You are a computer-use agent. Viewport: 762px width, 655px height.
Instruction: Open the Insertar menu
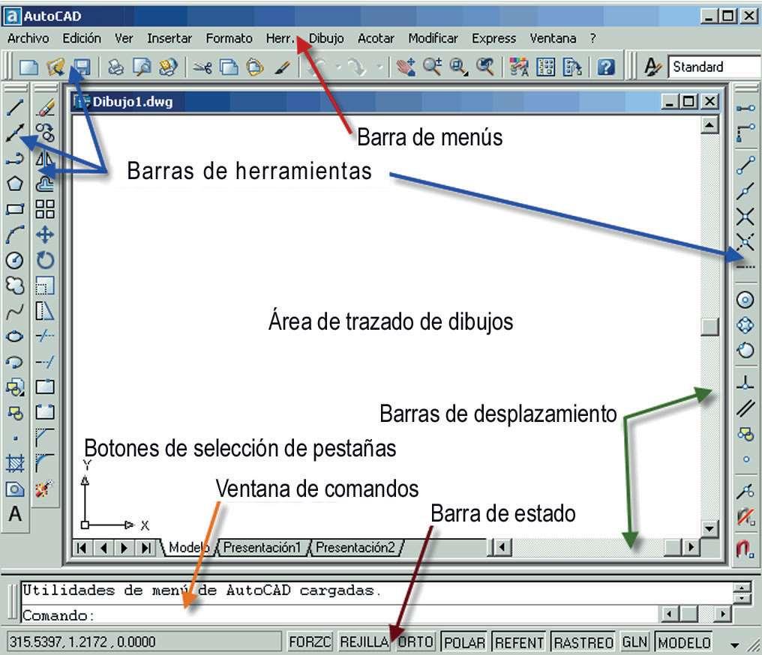[169, 38]
